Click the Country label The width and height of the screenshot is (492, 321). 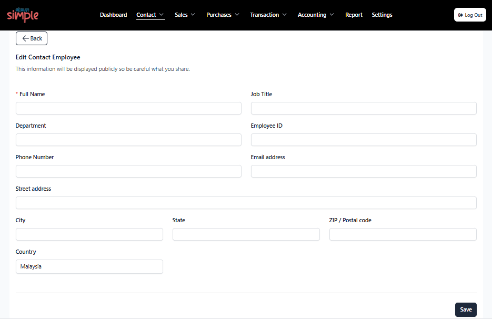[x=26, y=252]
